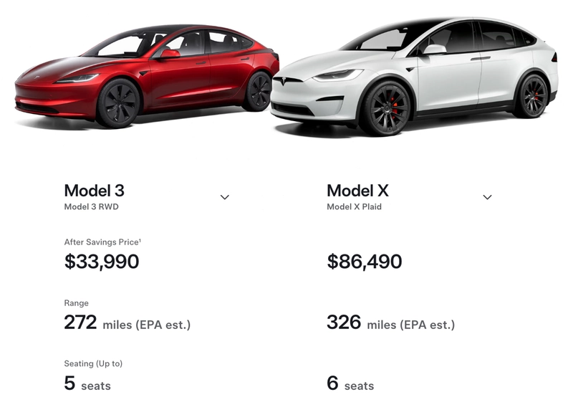Click the Model X front wheel with red caliper
Image resolution: width=573 pixels, height=410 pixels.
click(x=389, y=108)
